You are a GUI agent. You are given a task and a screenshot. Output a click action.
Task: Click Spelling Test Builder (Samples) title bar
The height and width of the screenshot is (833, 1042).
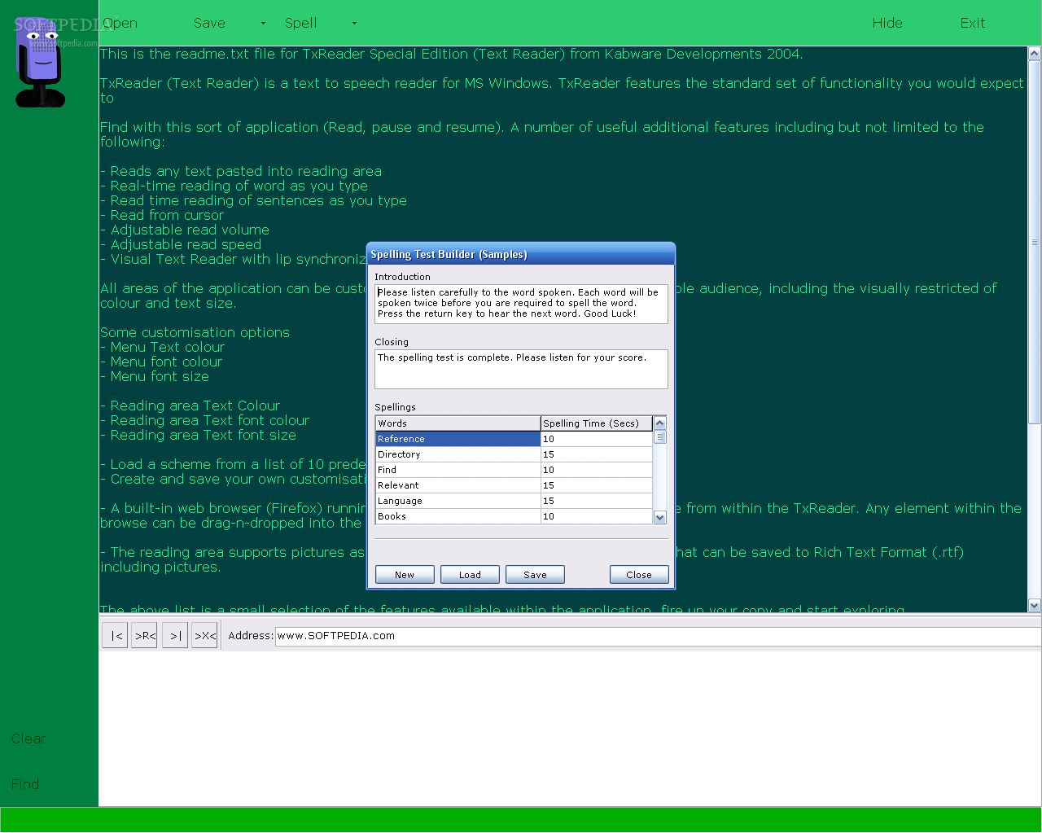[521, 254]
